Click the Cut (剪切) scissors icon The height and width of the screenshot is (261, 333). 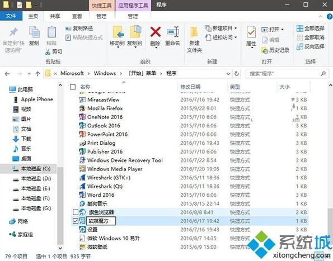coord(48,51)
